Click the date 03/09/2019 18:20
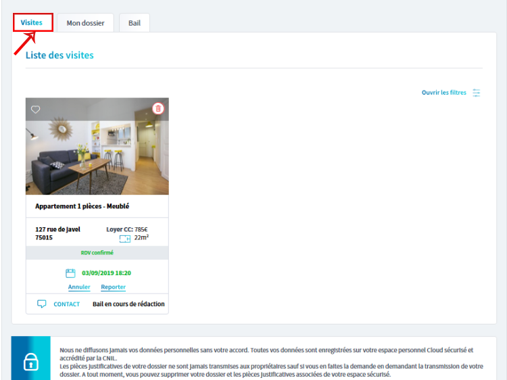 106,273
